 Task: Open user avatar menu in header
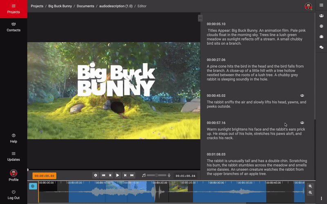click(x=308, y=6)
